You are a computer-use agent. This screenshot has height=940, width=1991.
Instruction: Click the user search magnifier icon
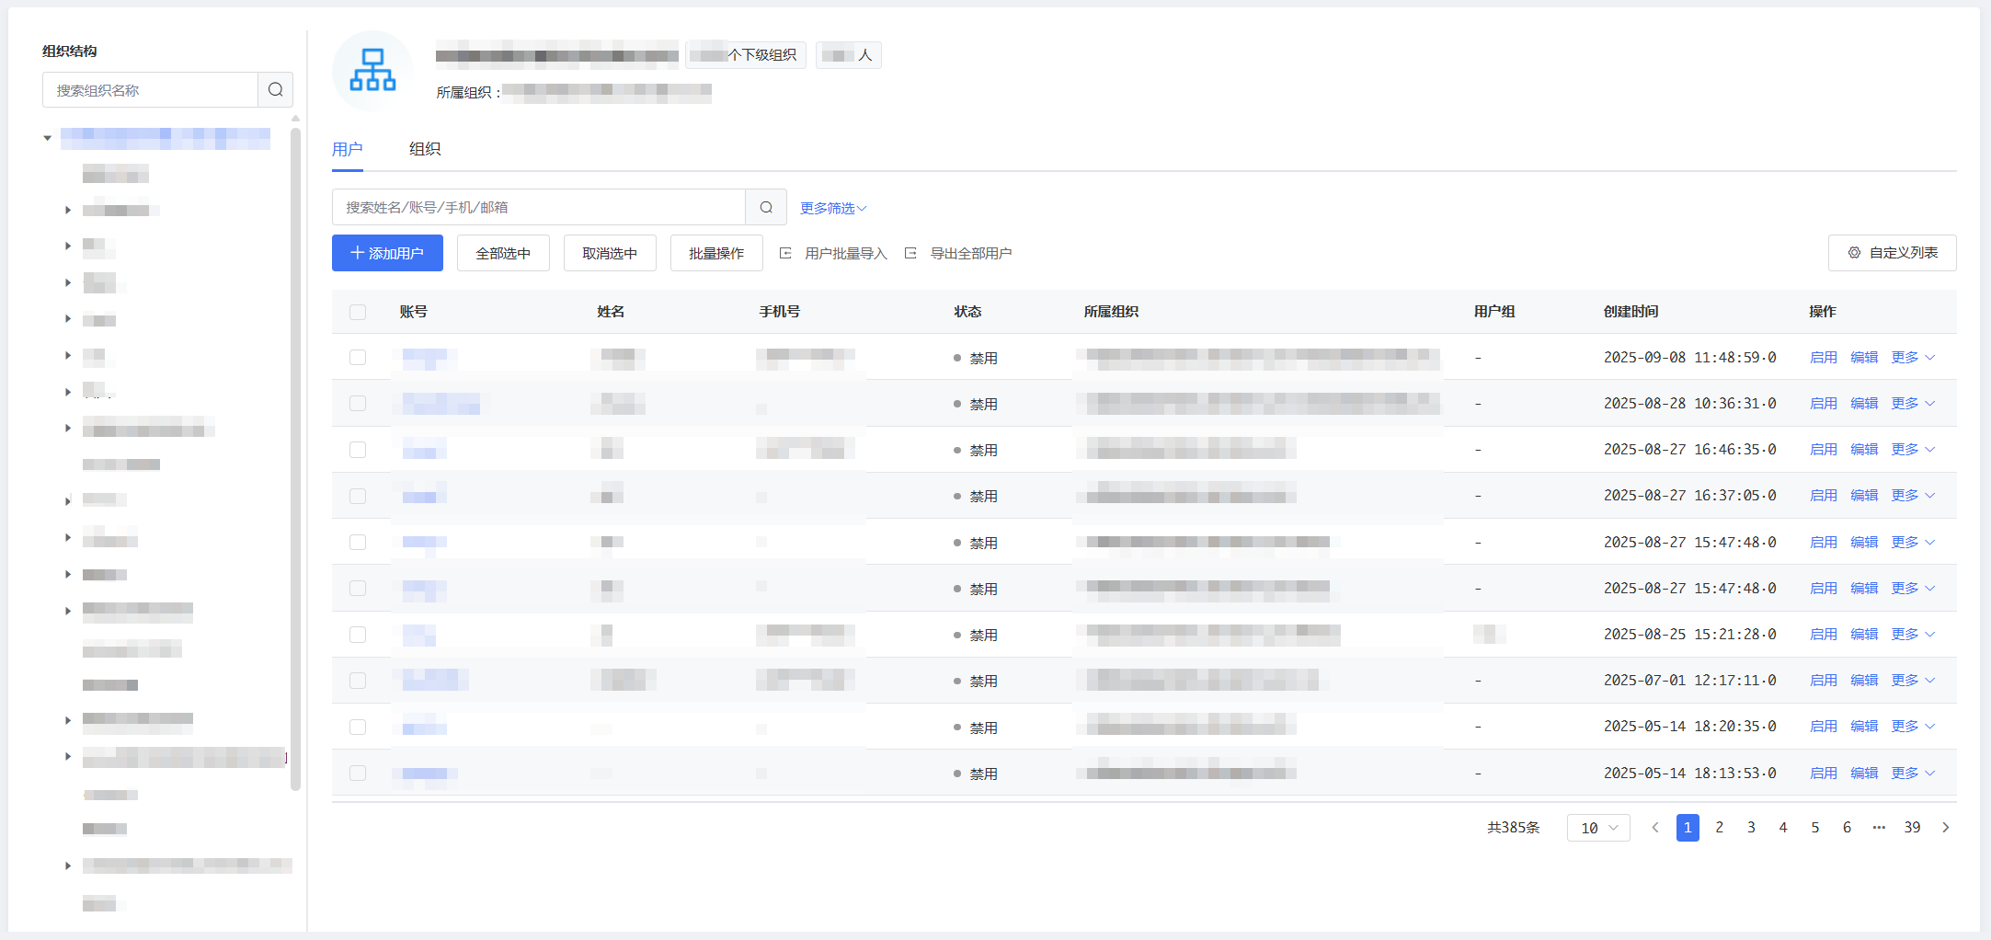pyautogui.click(x=765, y=208)
